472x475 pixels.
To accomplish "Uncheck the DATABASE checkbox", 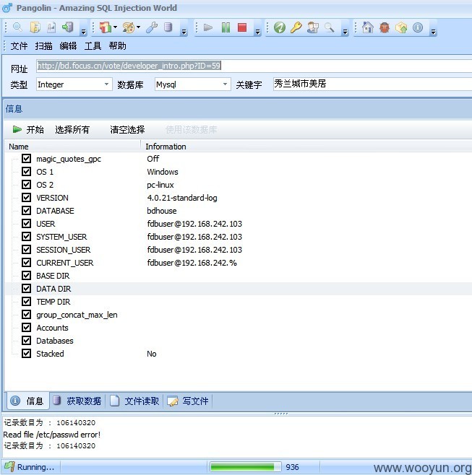I will tap(27, 211).
